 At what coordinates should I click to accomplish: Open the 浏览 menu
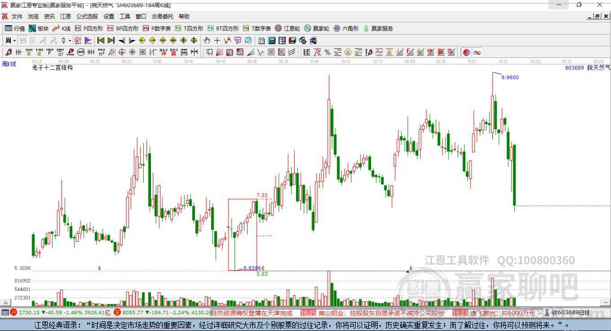[33, 16]
